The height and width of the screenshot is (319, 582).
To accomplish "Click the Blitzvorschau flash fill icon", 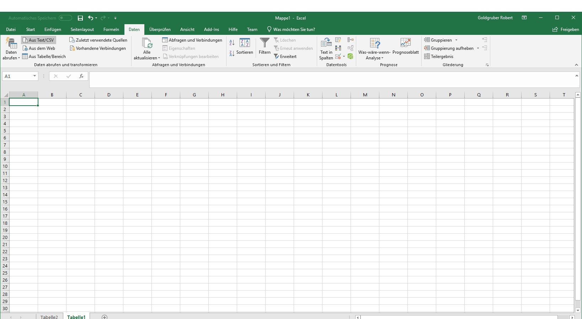I will (338, 40).
